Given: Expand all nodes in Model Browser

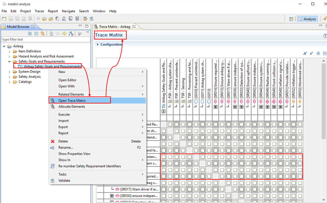Looking at the screenshot, I should coord(30,34).
